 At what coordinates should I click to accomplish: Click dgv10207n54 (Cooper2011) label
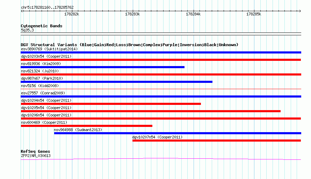click(157, 137)
